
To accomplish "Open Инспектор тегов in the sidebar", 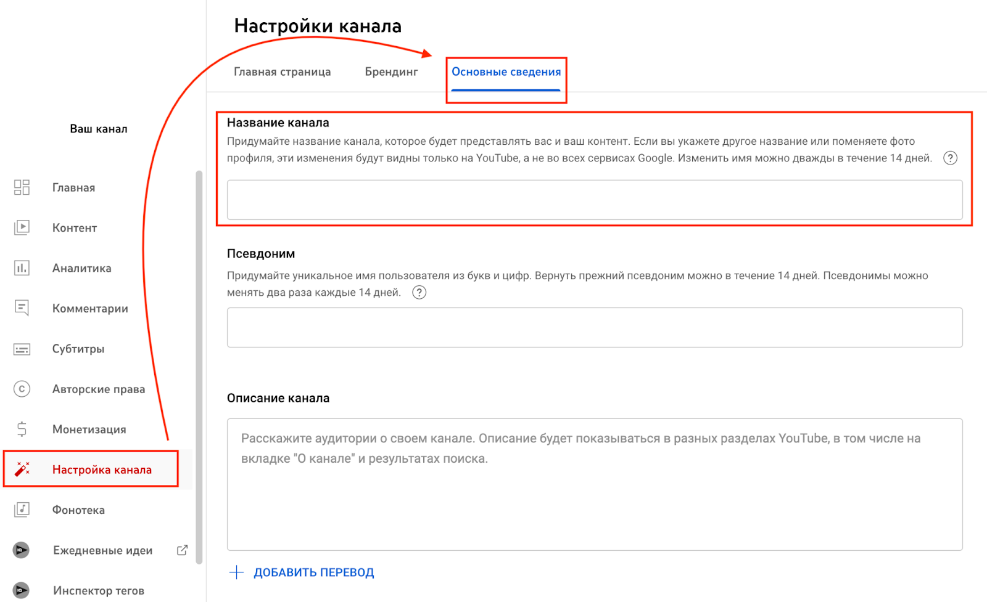I will 98,590.
